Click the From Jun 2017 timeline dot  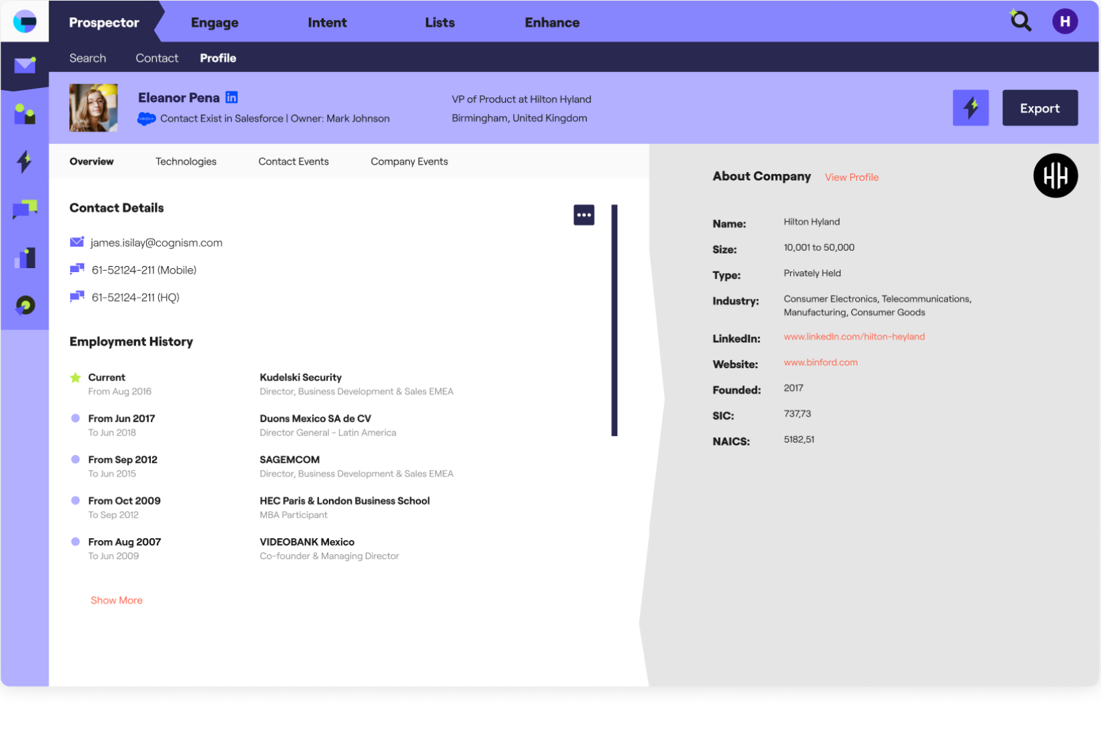click(x=75, y=418)
